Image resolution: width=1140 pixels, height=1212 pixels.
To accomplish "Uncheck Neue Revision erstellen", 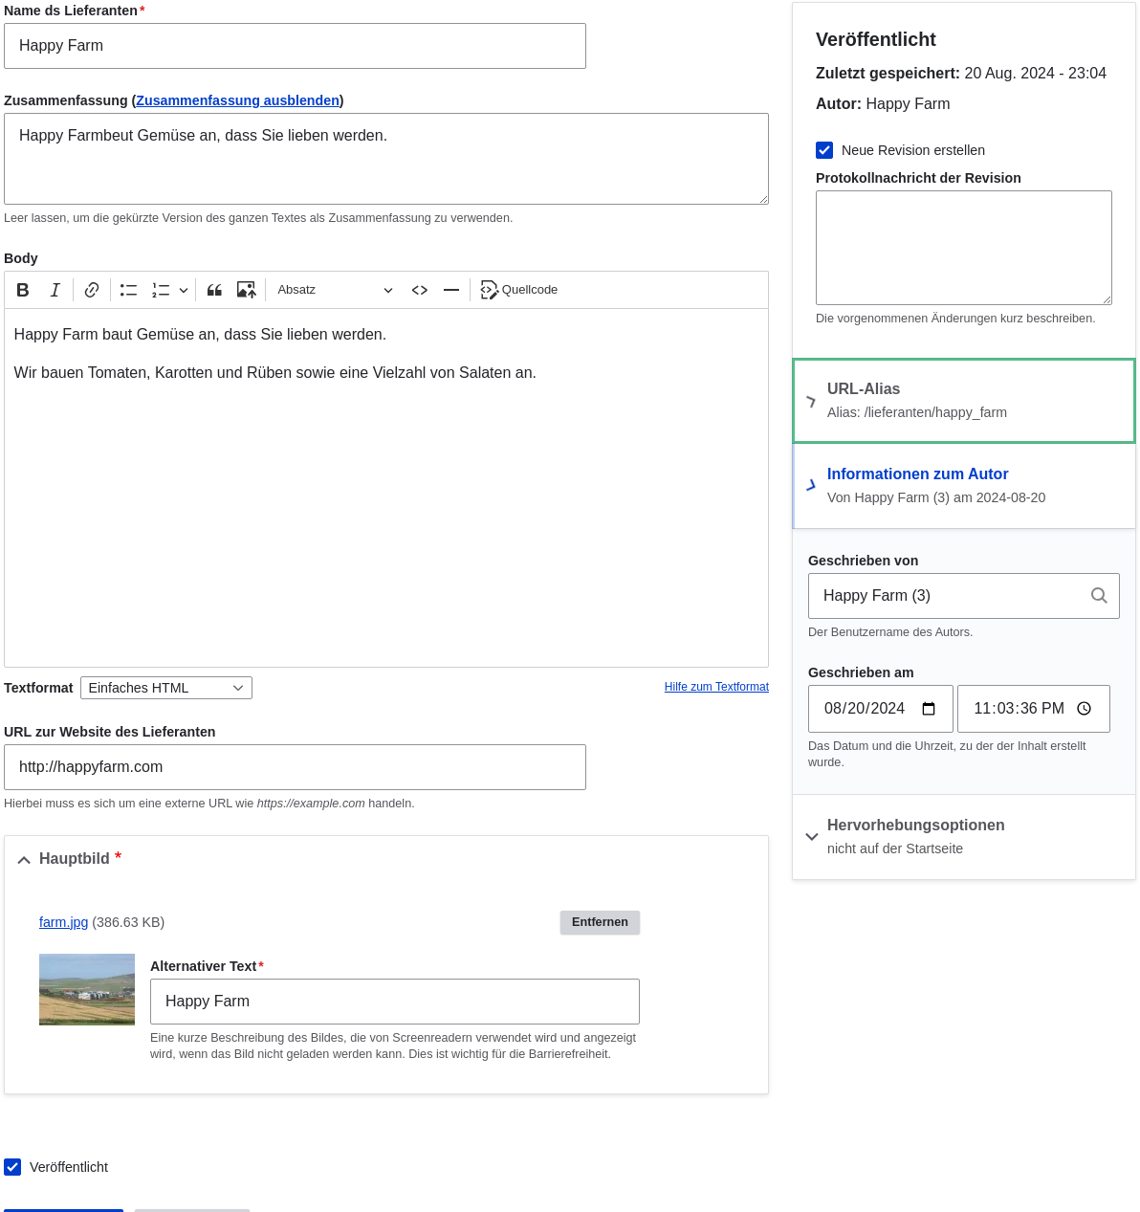I will 824,150.
